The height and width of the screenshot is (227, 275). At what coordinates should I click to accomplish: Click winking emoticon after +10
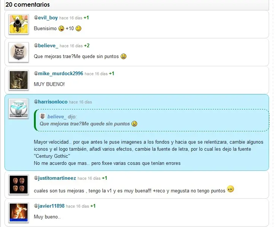click(78, 28)
